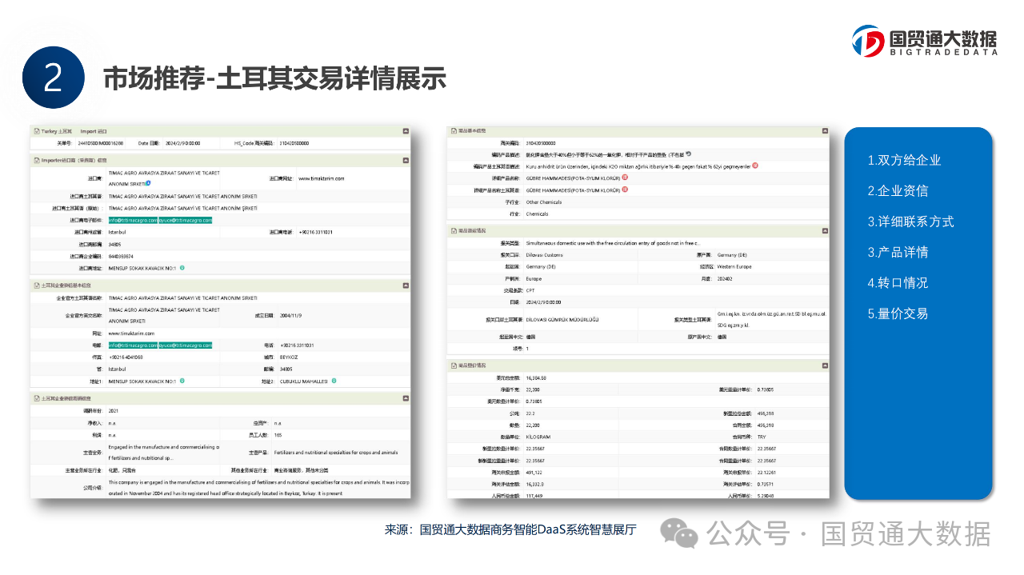Click importer email ayuce@trtimacagro.com in Importer panel
1024x575 pixels.
186,220
